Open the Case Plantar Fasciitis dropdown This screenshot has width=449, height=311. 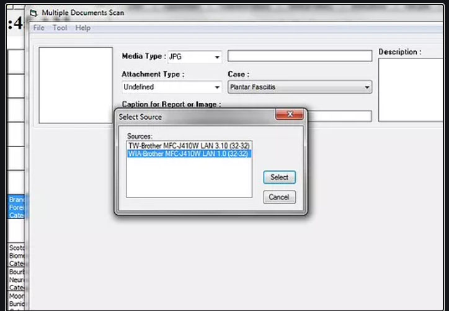tap(300, 87)
